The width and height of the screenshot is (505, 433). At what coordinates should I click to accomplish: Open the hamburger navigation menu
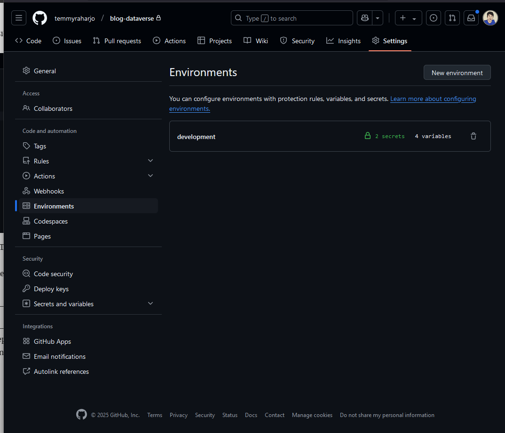pos(19,18)
